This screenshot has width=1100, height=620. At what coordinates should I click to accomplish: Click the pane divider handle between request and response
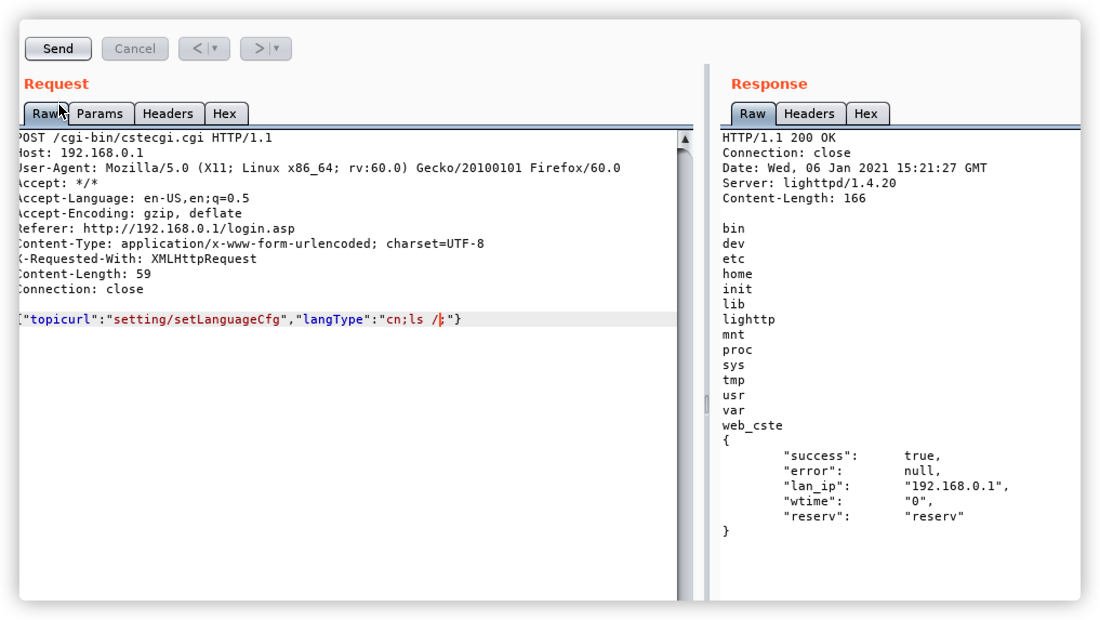tap(706, 404)
